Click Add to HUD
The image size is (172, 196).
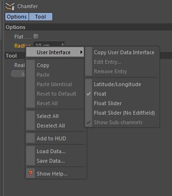(56, 138)
